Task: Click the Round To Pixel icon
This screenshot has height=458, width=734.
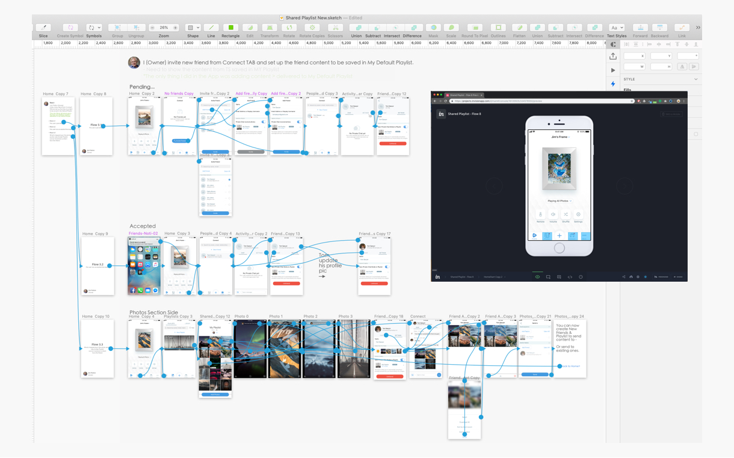Action: [475, 28]
